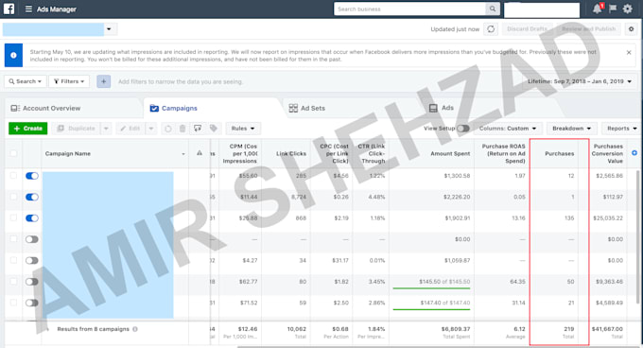Sort by Purchase ROAS column header
This screenshot has width=643, height=348.
pos(504,154)
